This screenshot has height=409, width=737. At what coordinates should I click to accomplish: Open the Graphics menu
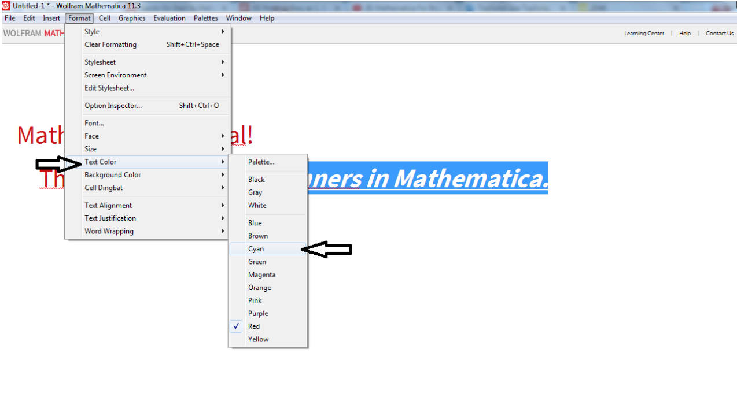coord(132,18)
